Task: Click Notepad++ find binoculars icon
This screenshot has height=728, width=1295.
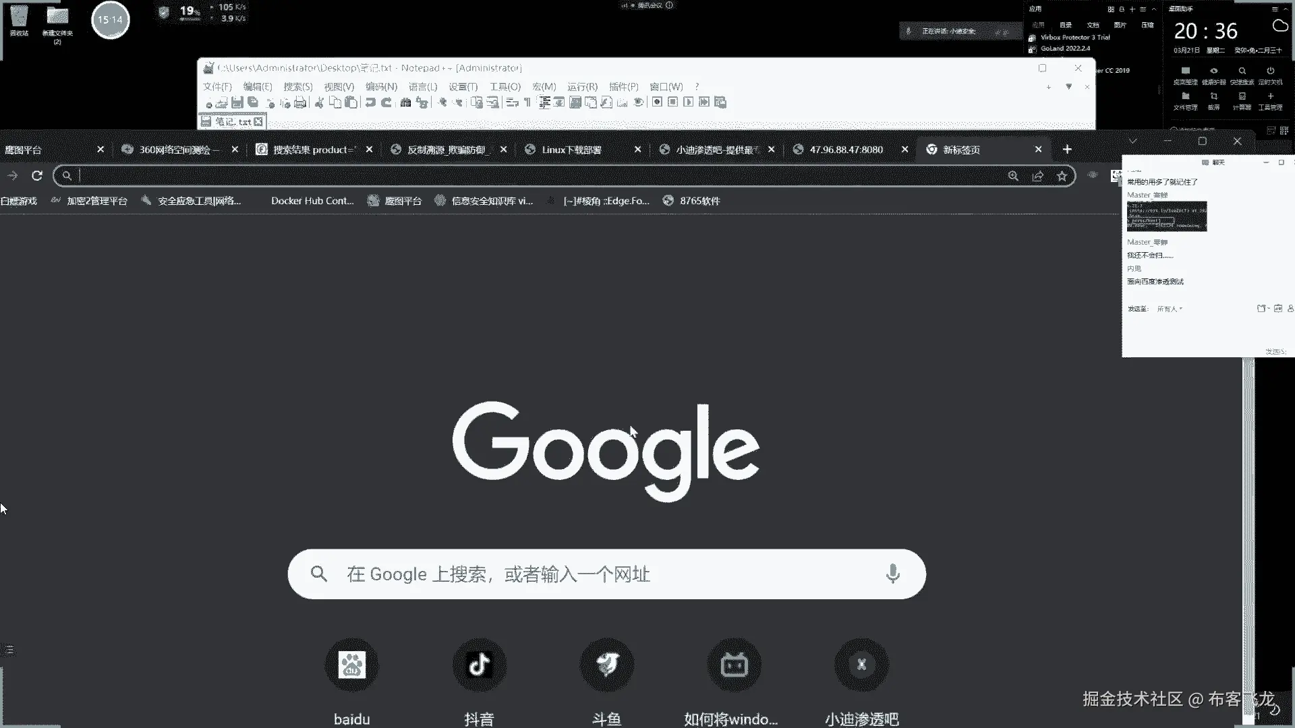Action: 405,102
